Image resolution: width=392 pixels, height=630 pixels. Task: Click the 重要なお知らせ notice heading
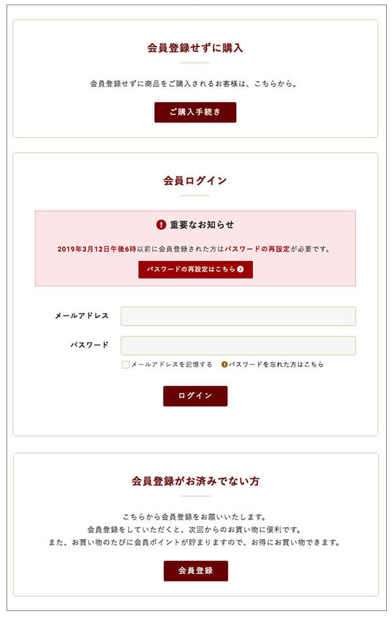point(202,225)
